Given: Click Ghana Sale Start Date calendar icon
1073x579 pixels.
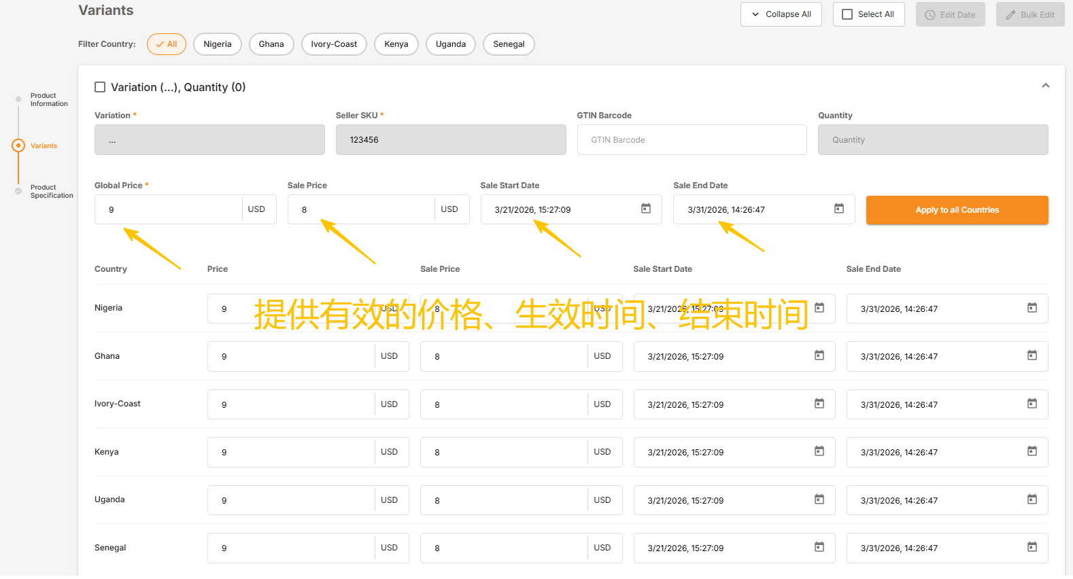Looking at the screenshot, I should click(x=819, y=355).
